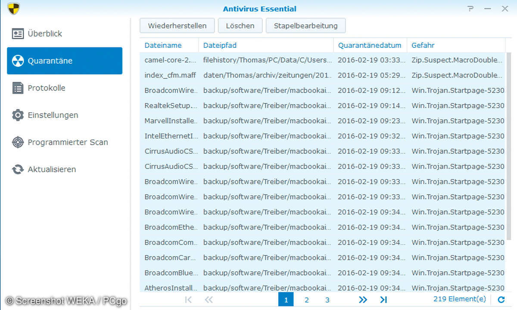Go to page 3
This screenshot has height=310, width=517.
(x=327, y=300)
